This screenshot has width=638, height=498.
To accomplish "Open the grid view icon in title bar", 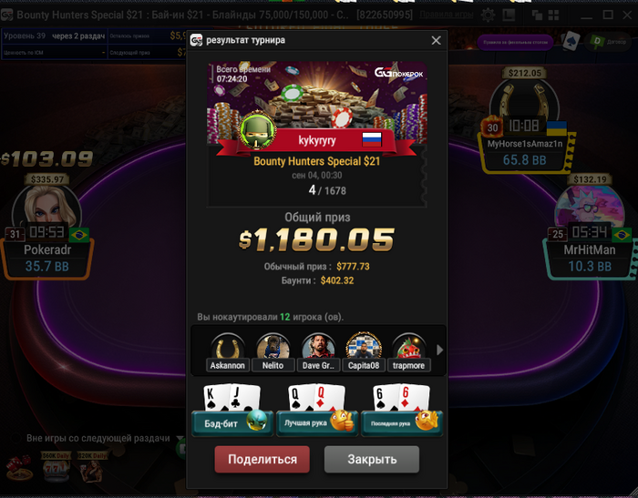I will coord(553,15).
